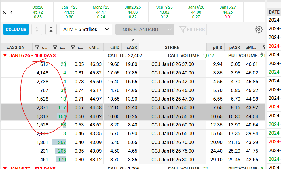
Task: Select the Jan16'26 expiration tab
Action: pyautogui.click(x=196, y=12)
